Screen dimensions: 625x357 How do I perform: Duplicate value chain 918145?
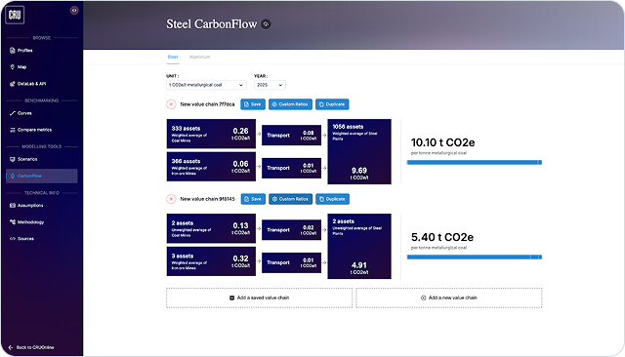click(332, 199)
